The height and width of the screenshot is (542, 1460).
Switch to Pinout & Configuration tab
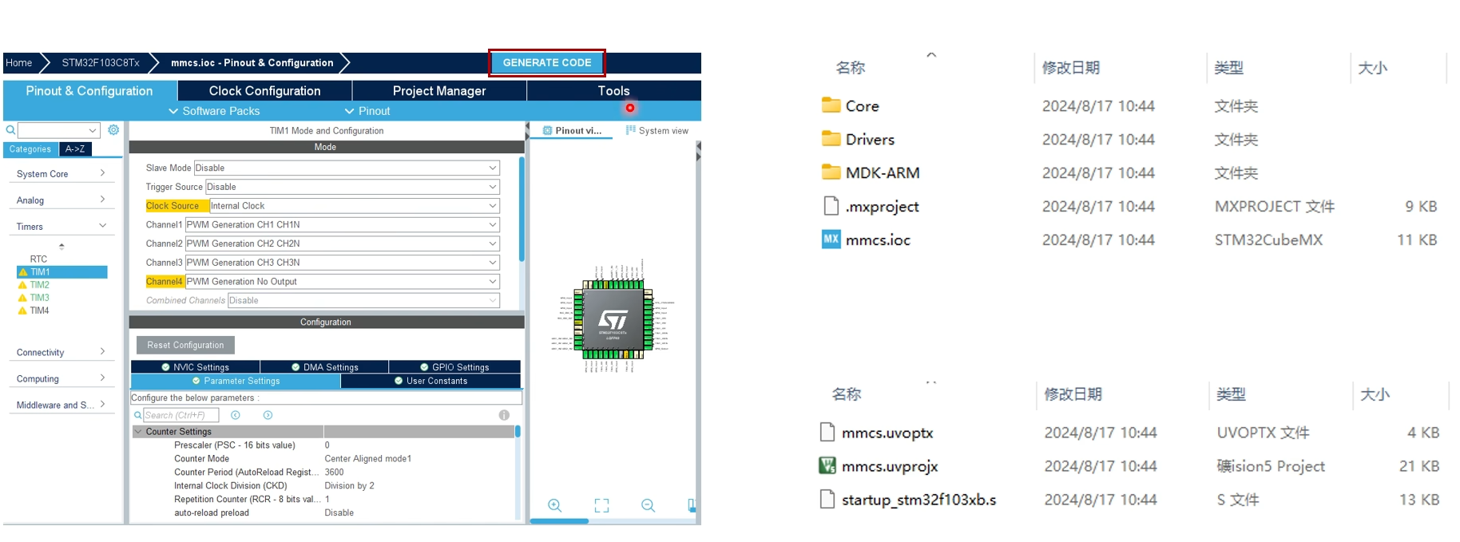pos(89,91)
